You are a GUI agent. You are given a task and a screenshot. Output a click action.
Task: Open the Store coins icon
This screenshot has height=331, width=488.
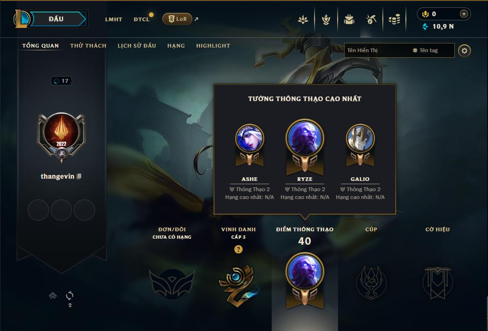pyautogui.click(x=394, y=20)
